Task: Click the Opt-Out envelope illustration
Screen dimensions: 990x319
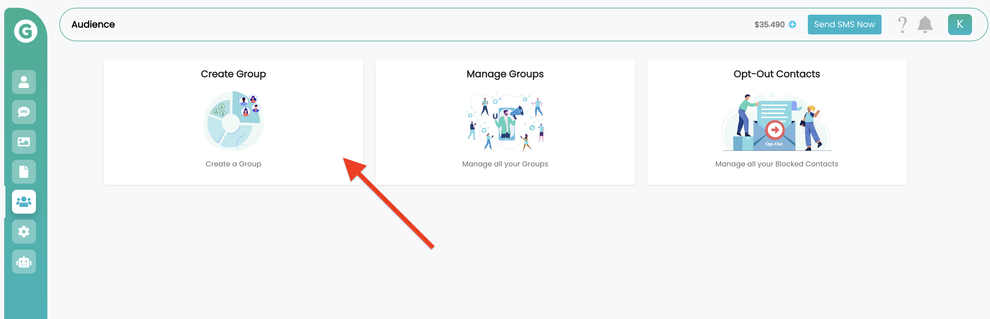Action: 777,122
